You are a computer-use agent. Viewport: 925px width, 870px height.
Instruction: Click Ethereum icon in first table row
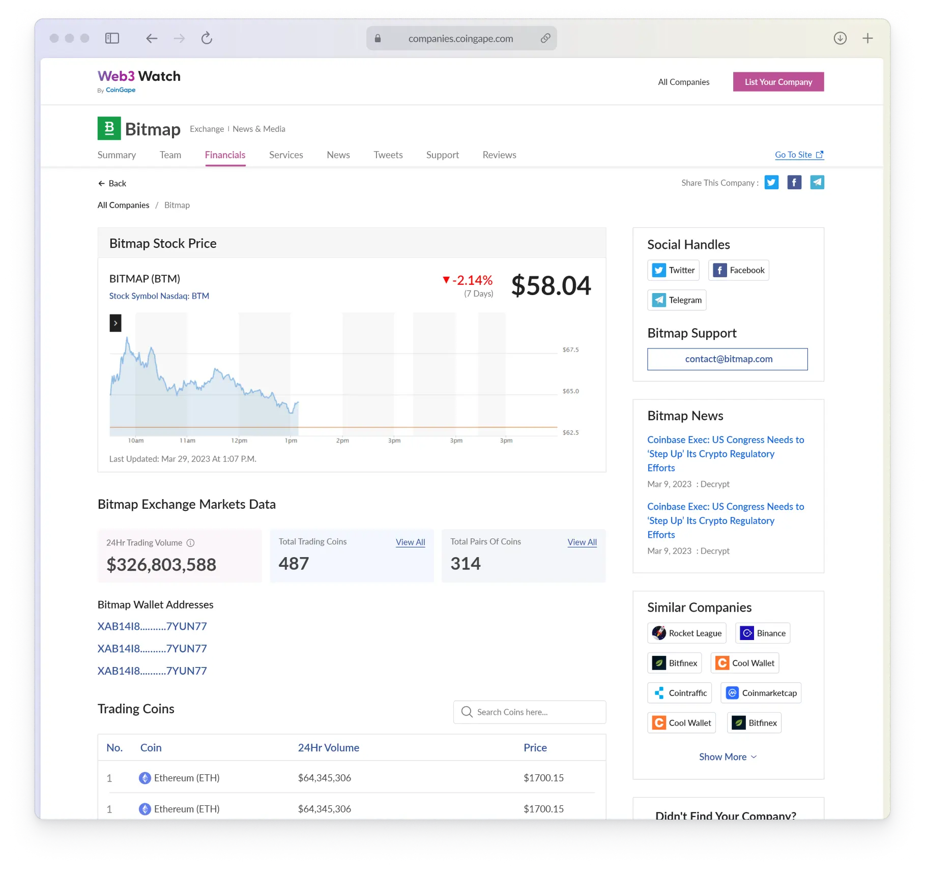[x=145, y=778]
